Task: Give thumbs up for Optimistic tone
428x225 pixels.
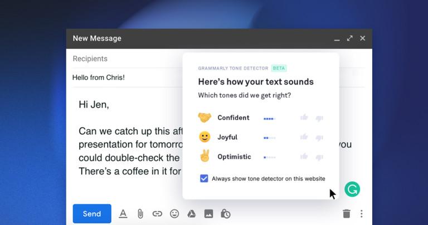Action: click(x=304, y=156)
